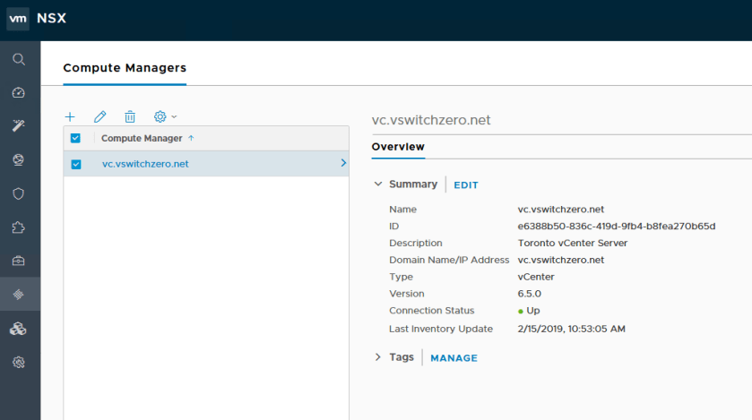Click the plus icon to add compute manager
The width and height of the screenshot is (752, 420).
(x=71, y=116)
